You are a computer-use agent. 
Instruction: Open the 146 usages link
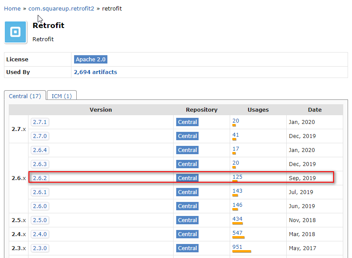pyautogui.click(x=237, y=205)
